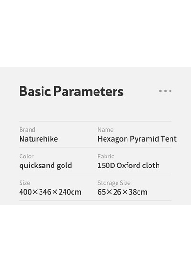The image size is (191, 272).
Task: Click the 65×26×38cm storage size value
Action: (x=122, y=192)
